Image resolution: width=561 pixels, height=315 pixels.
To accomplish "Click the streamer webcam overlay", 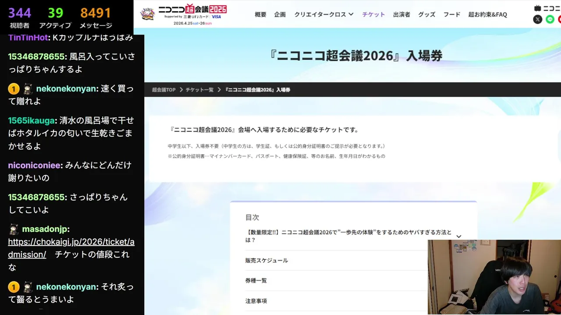I will 494,277.
